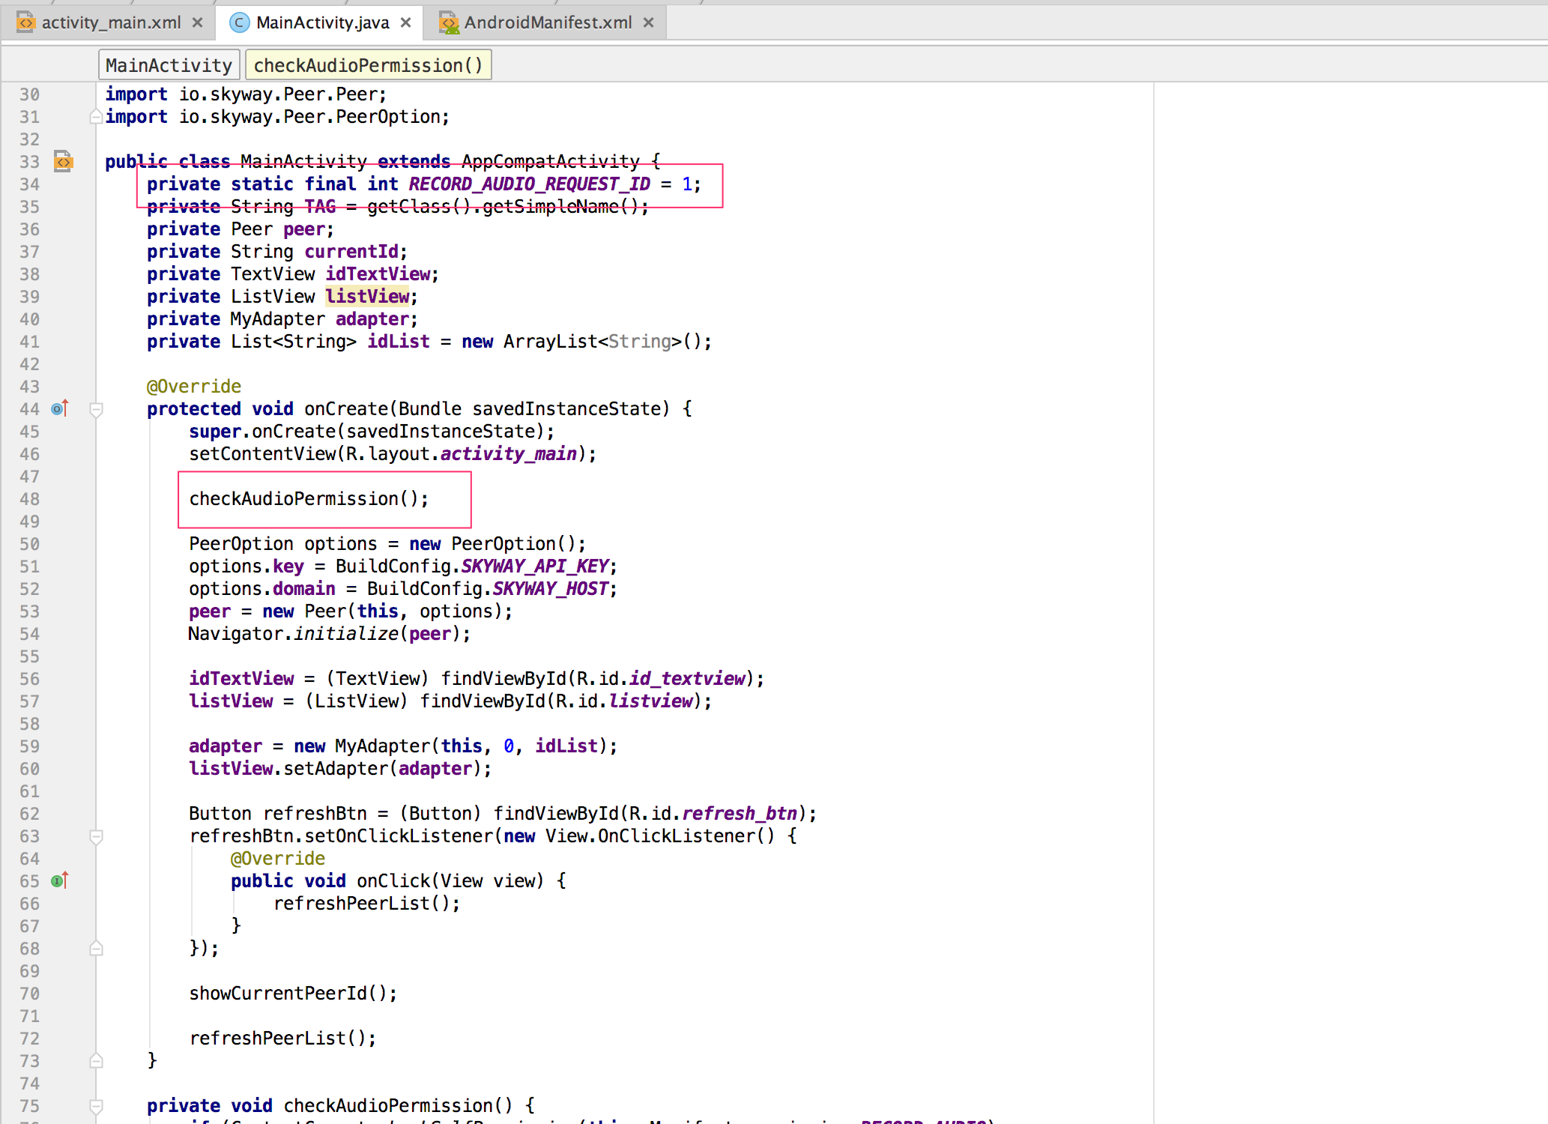
Task: Collapse the OnClickListener block via fold arrow at line 63
Action: (x=96, y=836)
